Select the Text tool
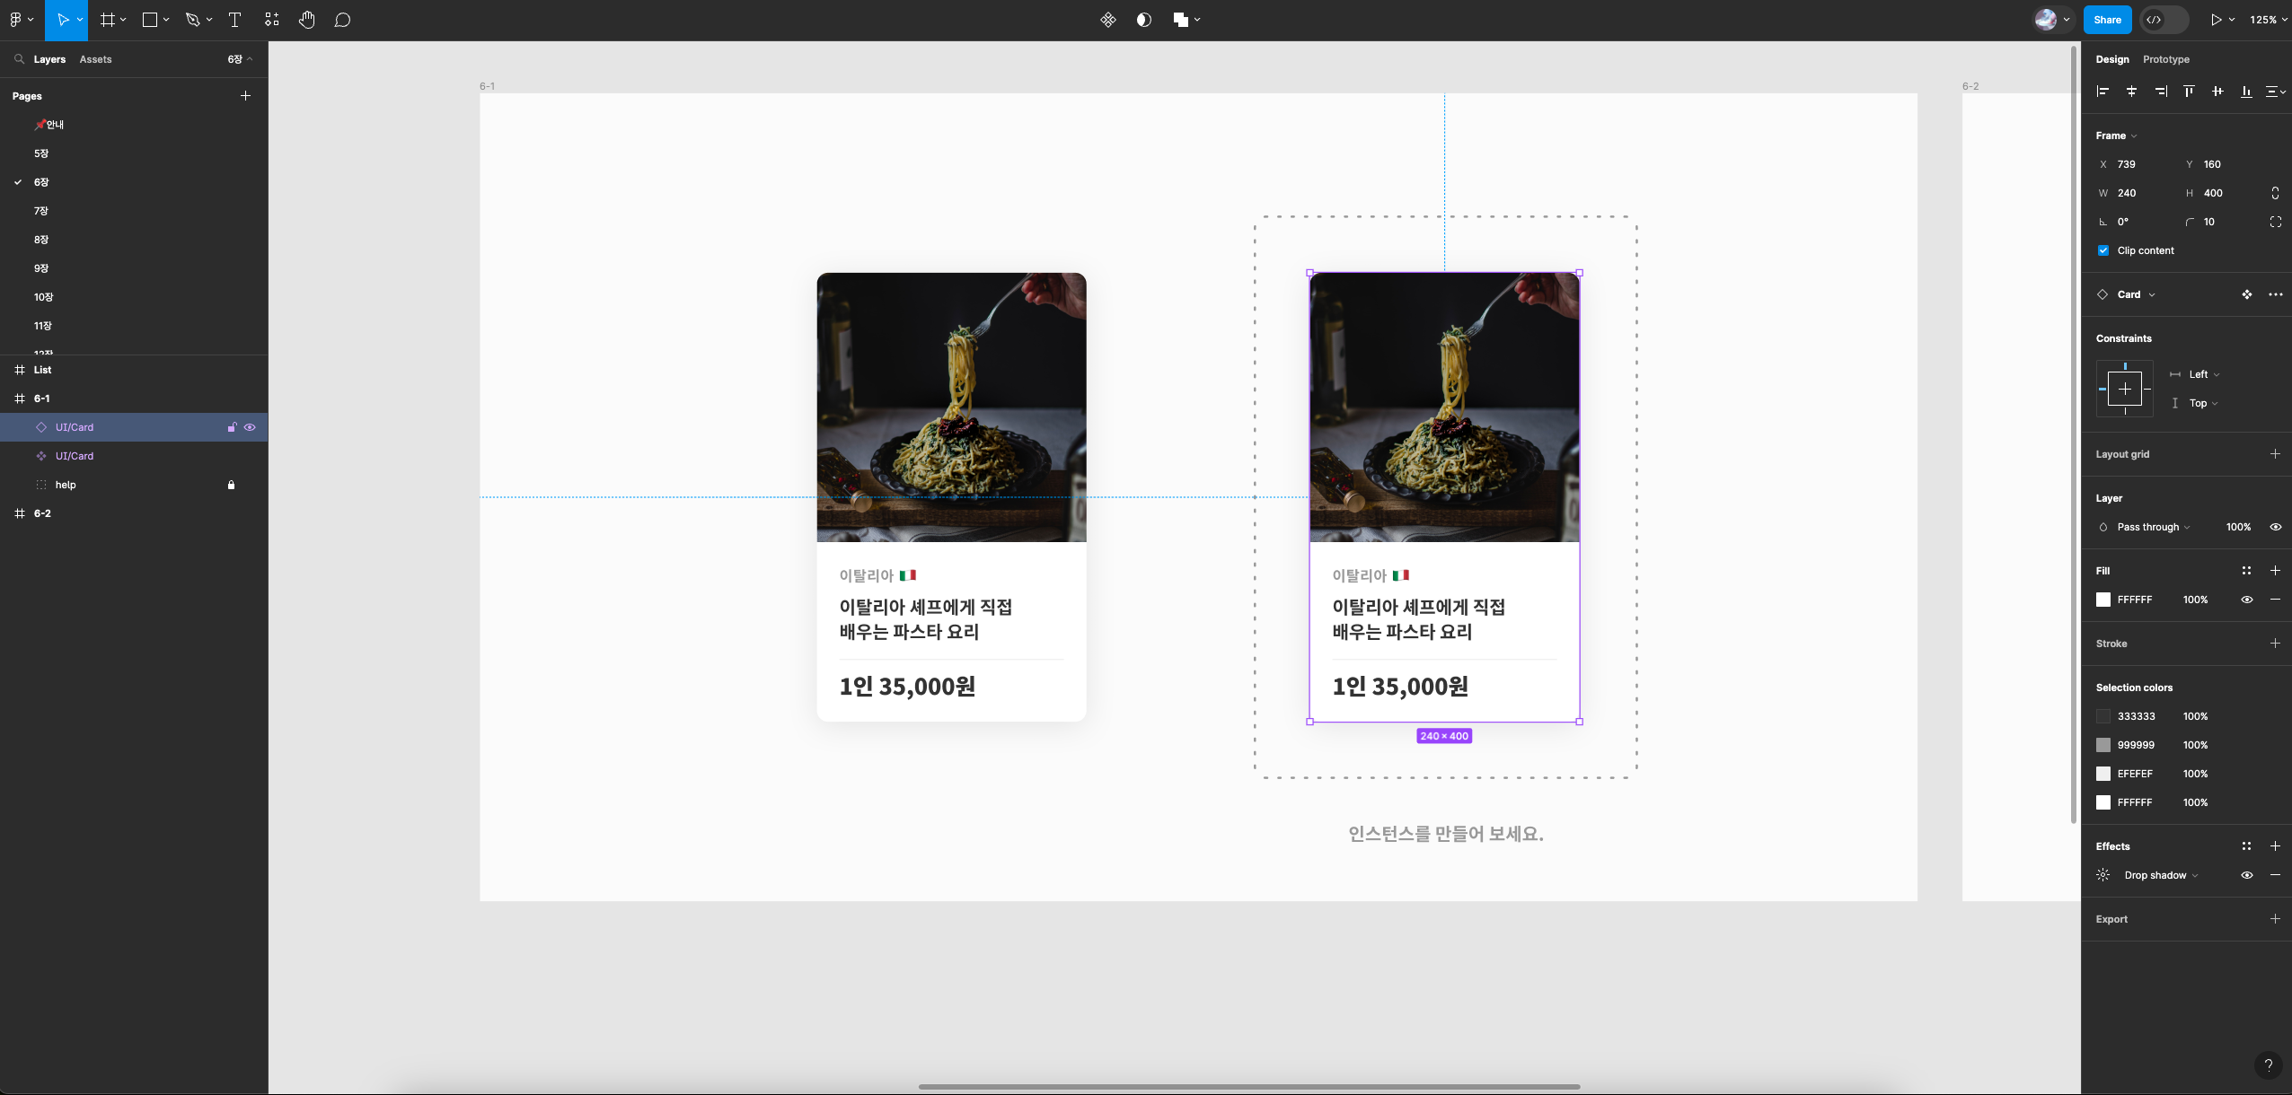The image size is (2292, 1095). [235, 20]
